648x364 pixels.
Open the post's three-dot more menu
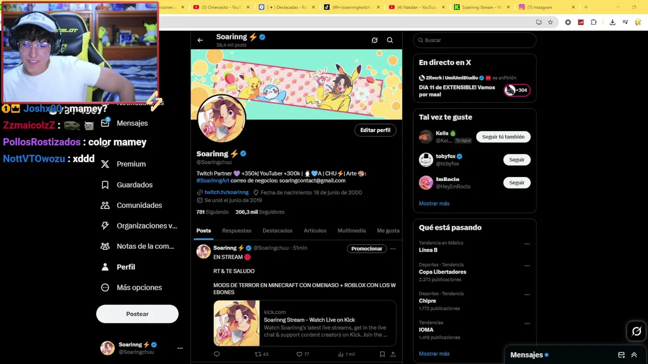point(393,249)
